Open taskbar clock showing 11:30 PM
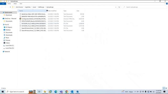This screenshot has width=168, height=94. (159, 92)
